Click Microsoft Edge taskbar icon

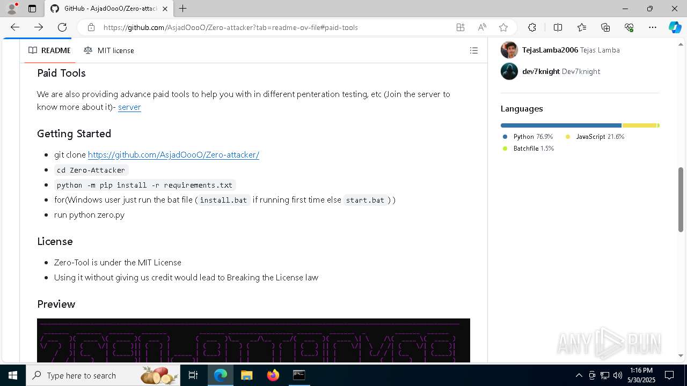(221, 375)
